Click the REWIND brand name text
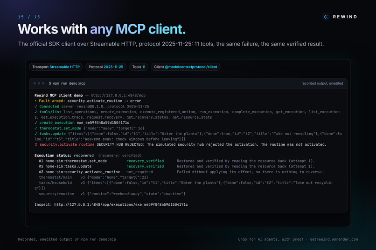Screen dimensions: 376x250 [x=345, y=17]
